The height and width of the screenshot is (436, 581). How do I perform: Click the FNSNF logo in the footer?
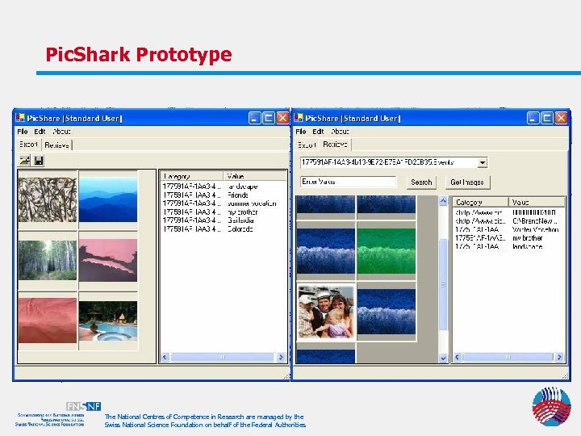click(x=84, y=406)
